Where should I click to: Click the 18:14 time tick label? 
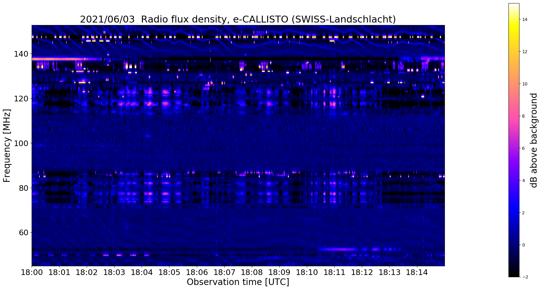[417, 272]
